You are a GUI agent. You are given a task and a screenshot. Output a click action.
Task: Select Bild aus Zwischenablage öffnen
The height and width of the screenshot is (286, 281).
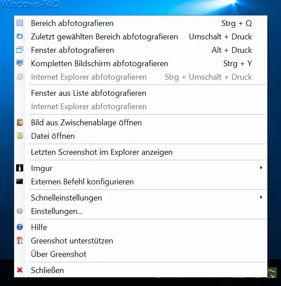point(140,122)
